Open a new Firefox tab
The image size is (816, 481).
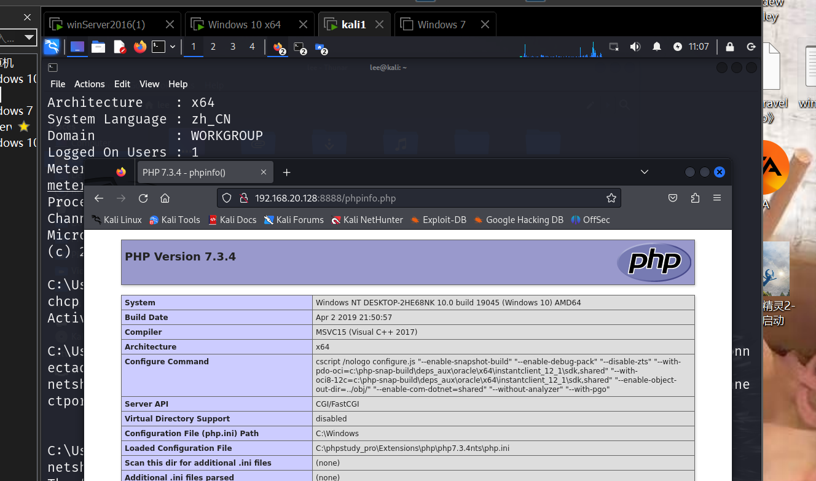286,173
